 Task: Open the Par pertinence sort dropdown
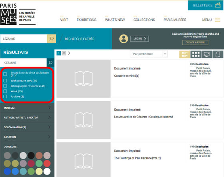(149, 54)
